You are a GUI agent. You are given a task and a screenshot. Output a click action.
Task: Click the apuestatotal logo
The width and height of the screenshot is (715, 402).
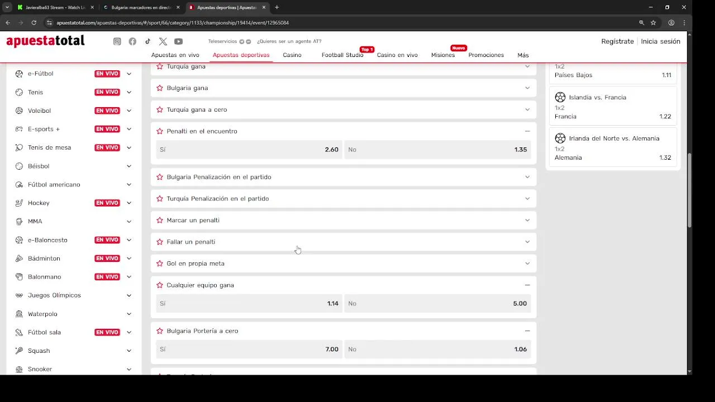coord(45,41)
